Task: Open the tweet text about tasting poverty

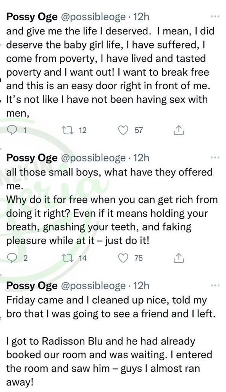Action: 110,72
